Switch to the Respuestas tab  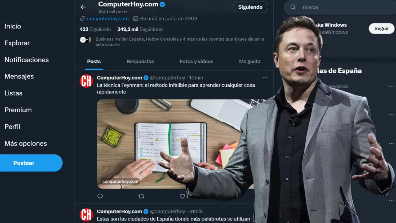(140, 61)
